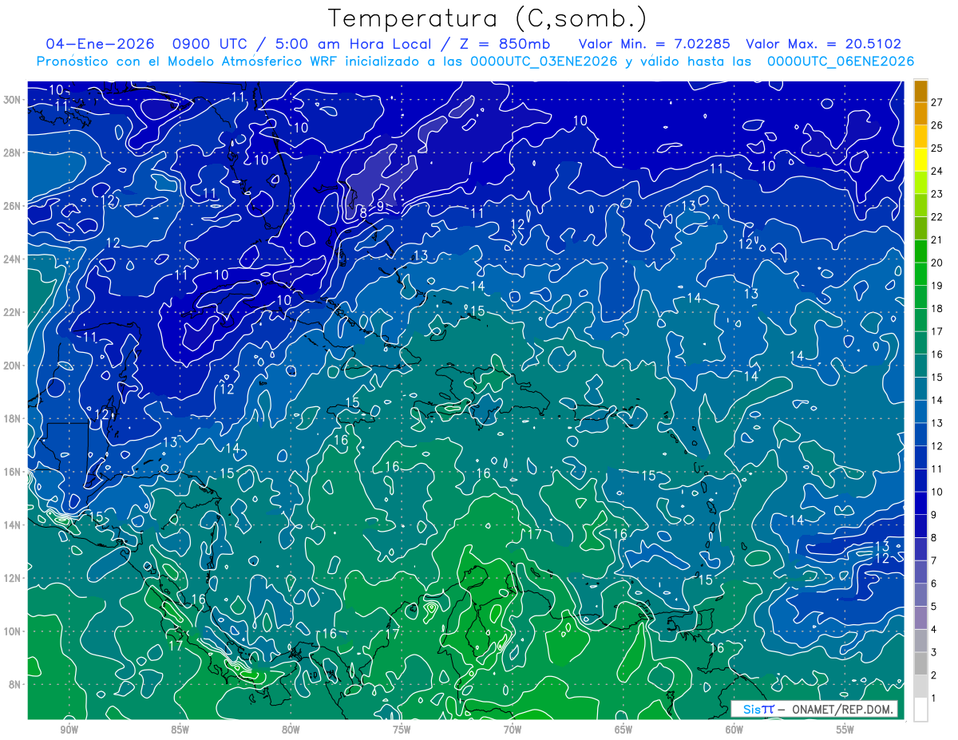Click the '5:00 am Hora Local' text
Screen dimensions: 958x740
[354, 44]
